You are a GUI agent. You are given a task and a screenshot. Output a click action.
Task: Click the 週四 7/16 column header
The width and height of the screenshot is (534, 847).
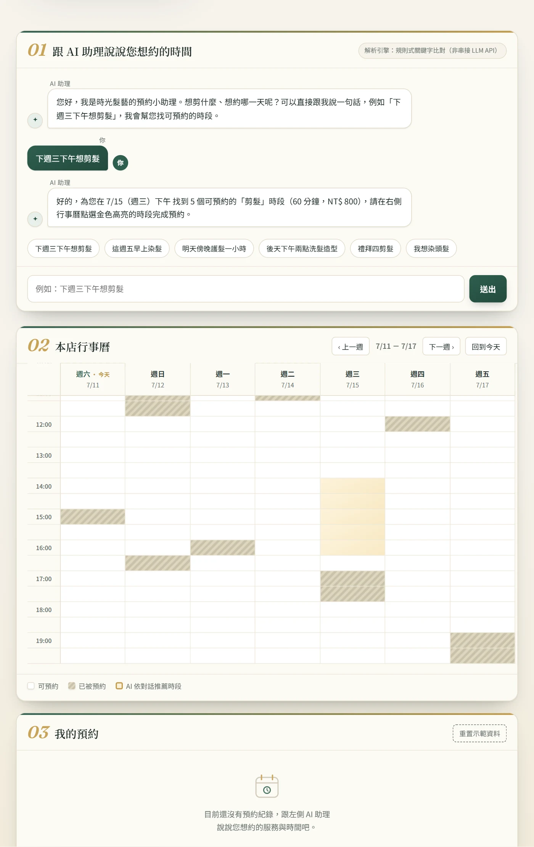417,379
